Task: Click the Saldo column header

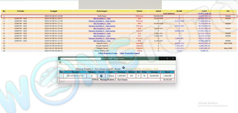Action: 204,11
